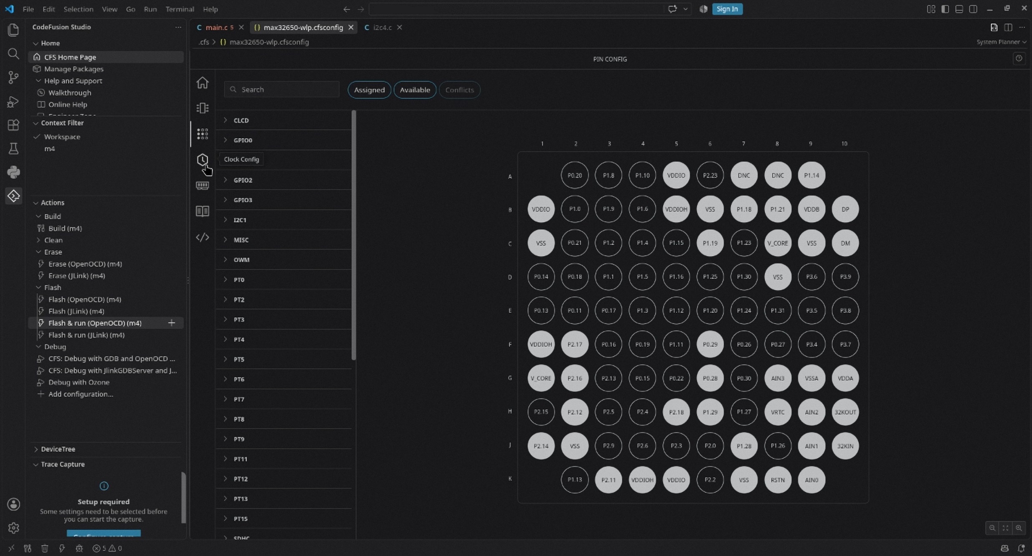Open the Manage gear icon

13,528
